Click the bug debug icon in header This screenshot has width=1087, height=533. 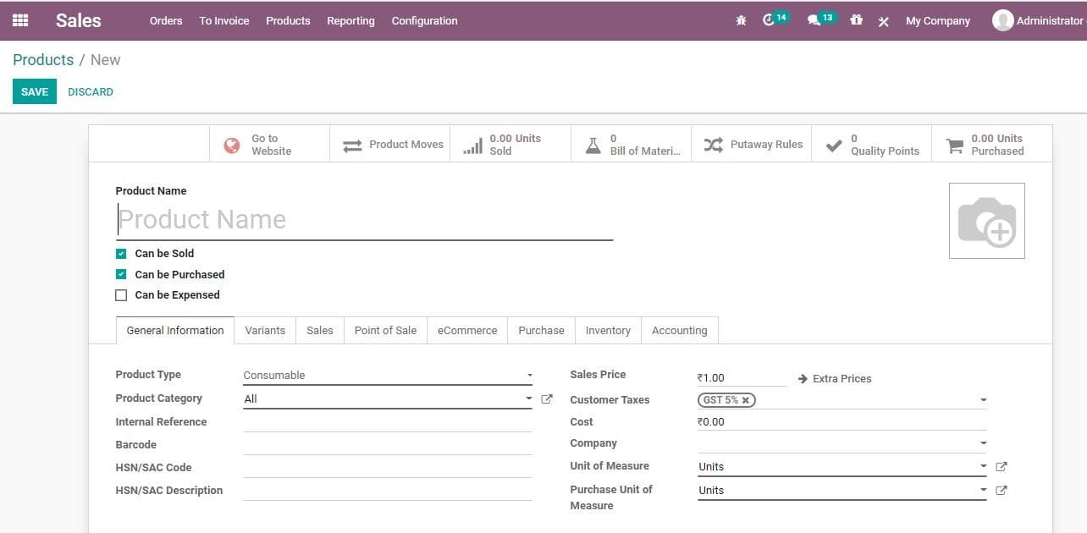pyautogui.click(x=741, y=19)
